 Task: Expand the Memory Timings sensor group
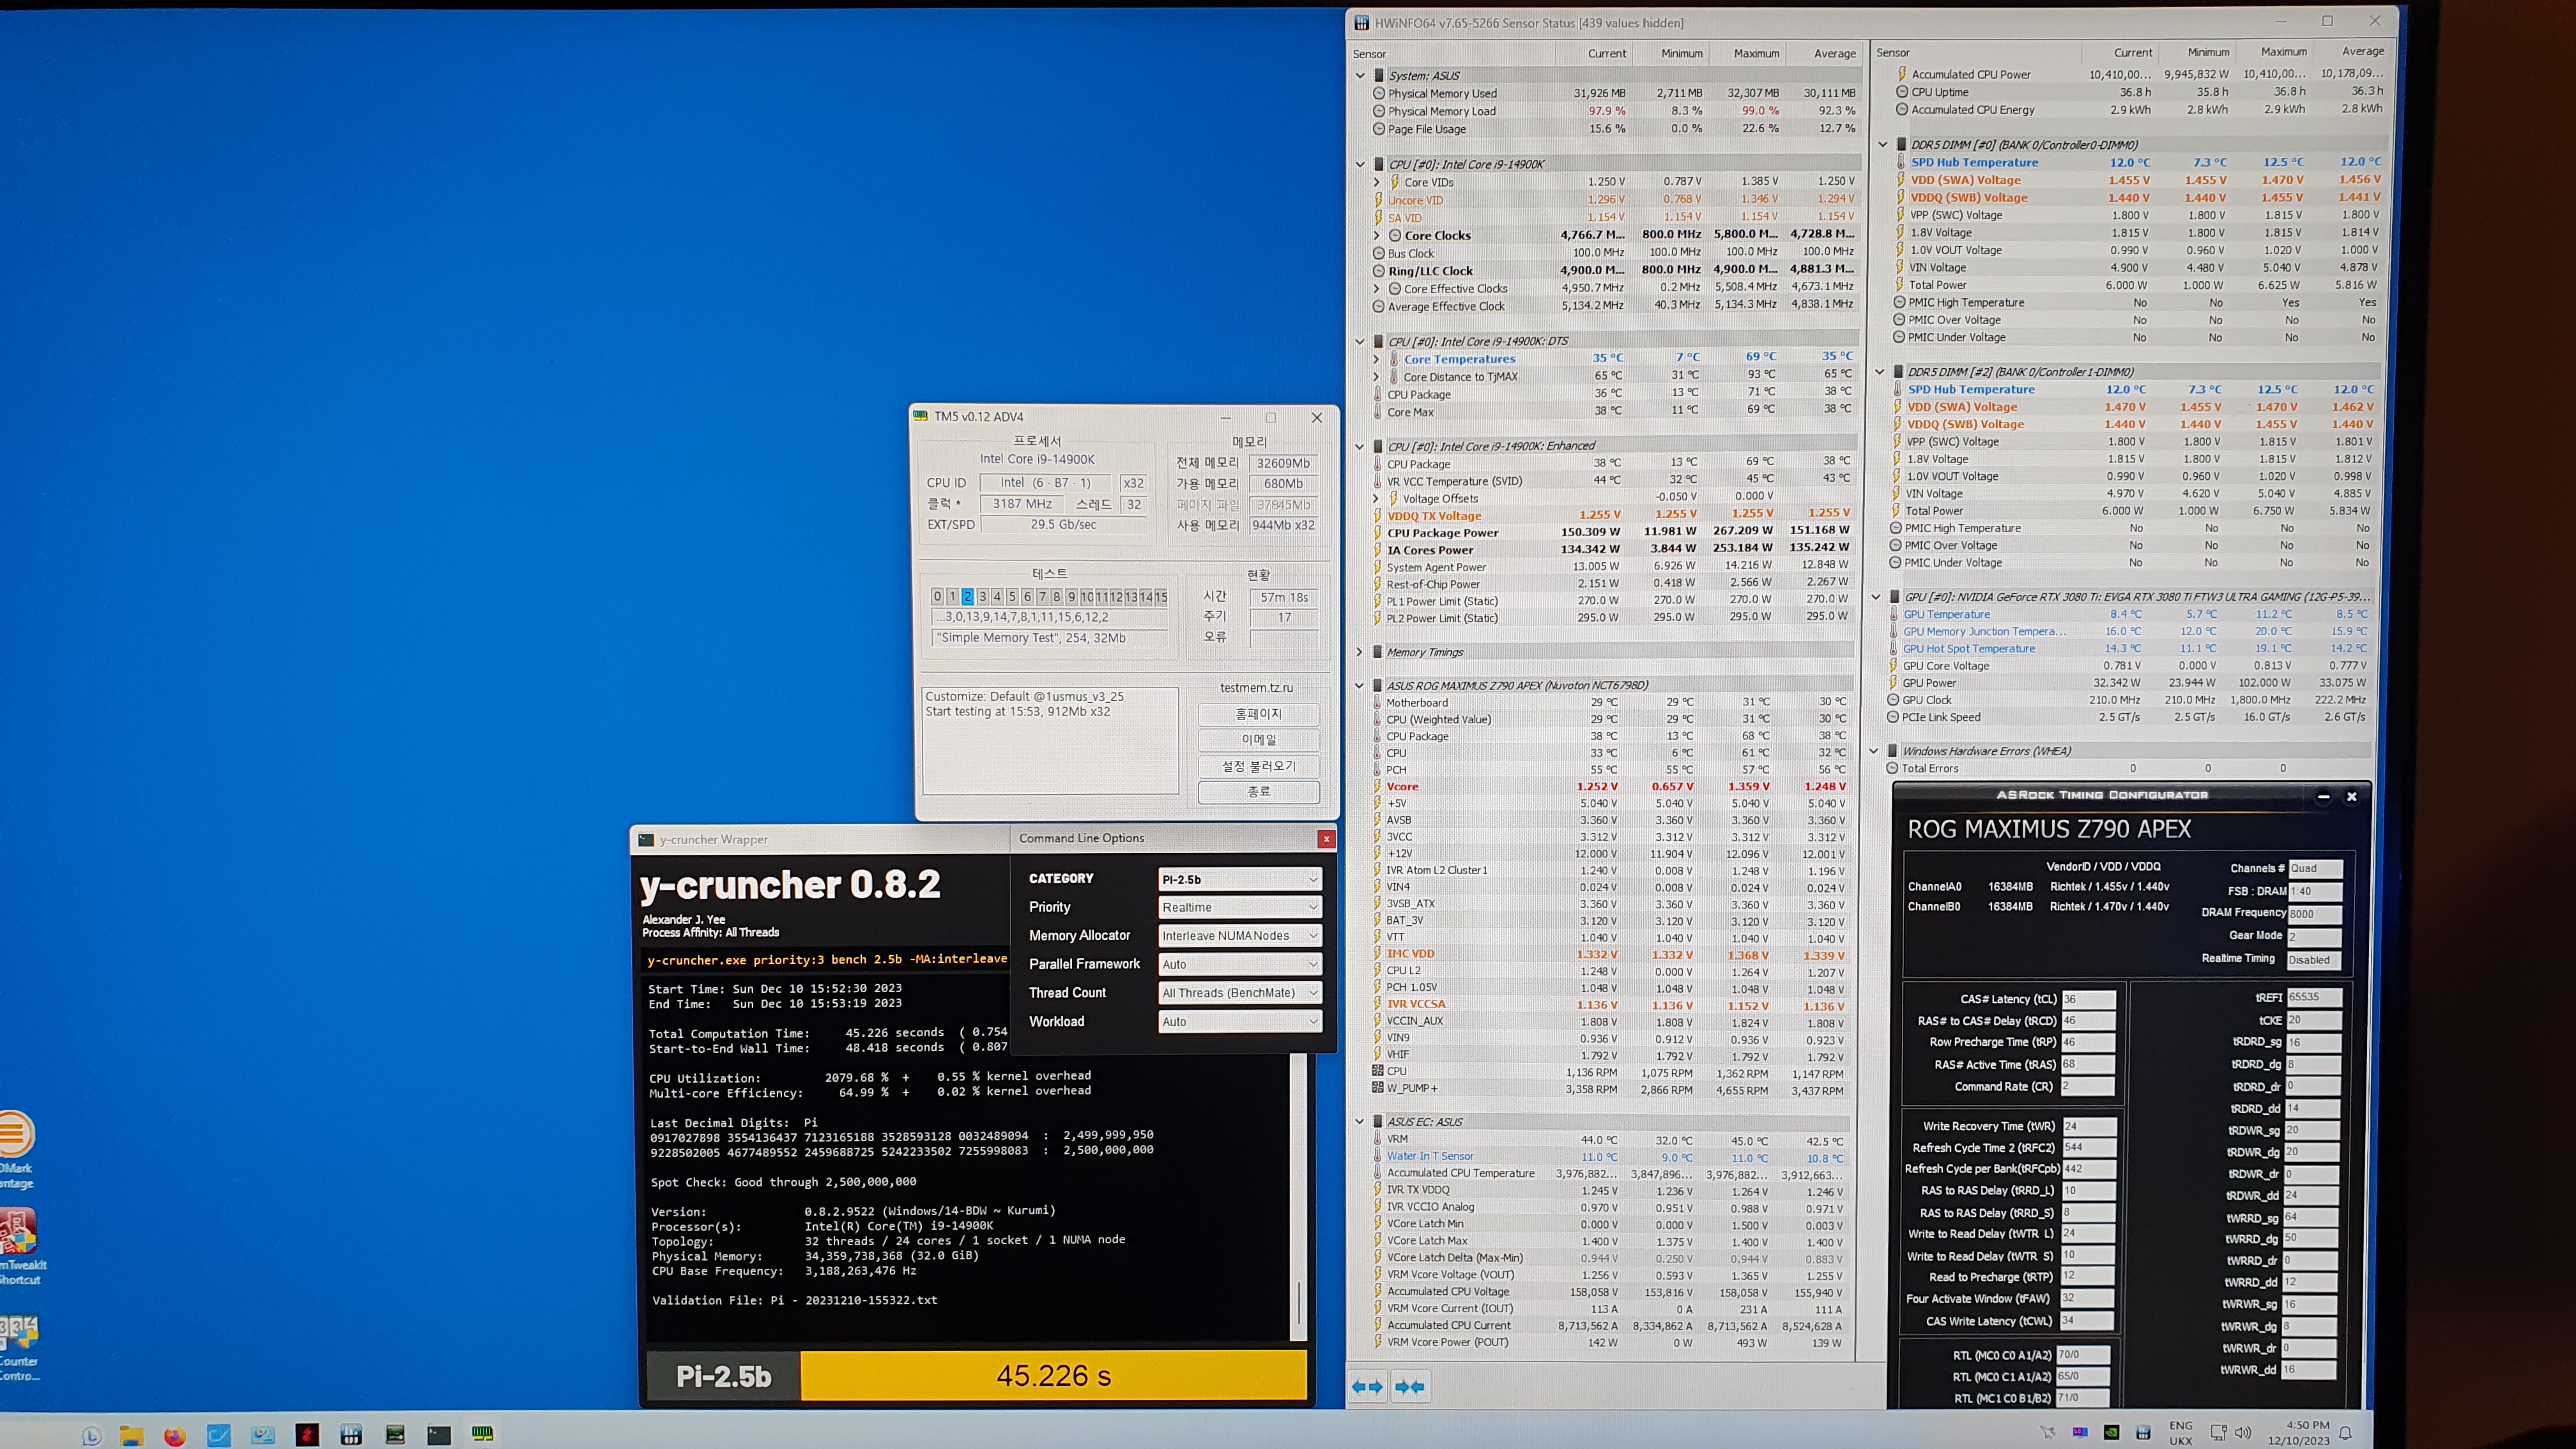tap(1359, 652)
